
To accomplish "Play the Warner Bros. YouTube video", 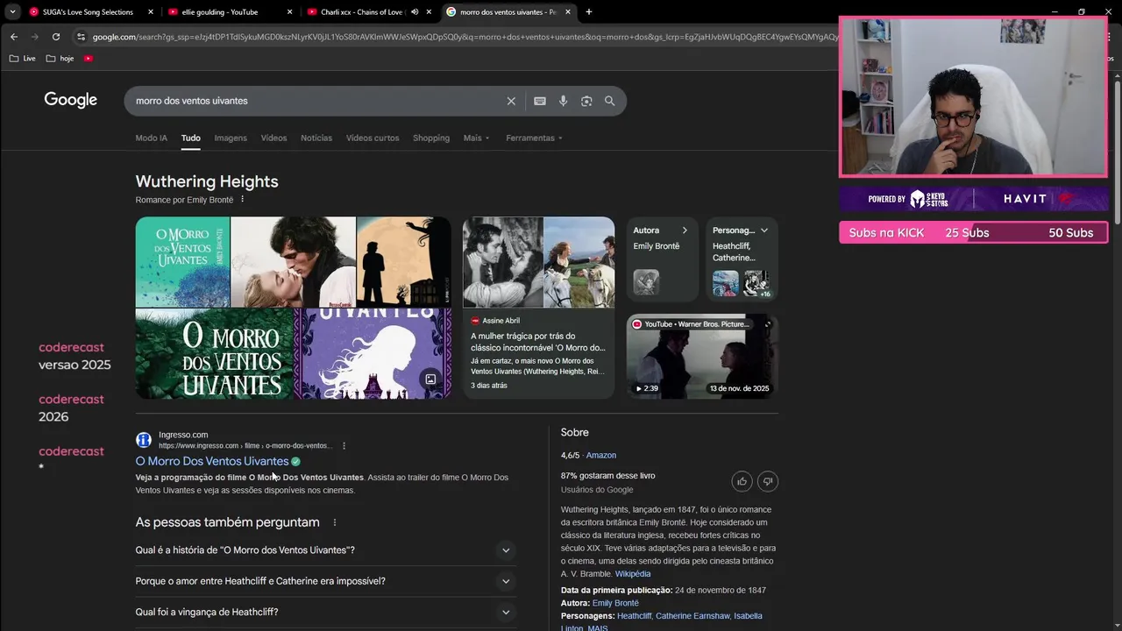I will point(702,357).
